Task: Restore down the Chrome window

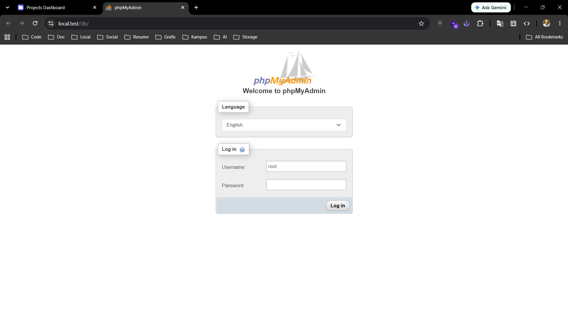Action: pos(543,7)
